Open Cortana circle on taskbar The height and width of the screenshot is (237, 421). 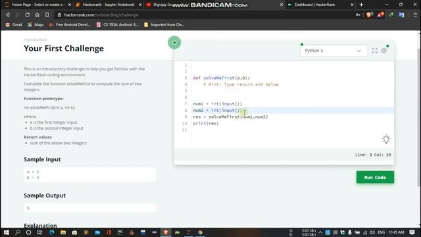[x=28, y=232]
